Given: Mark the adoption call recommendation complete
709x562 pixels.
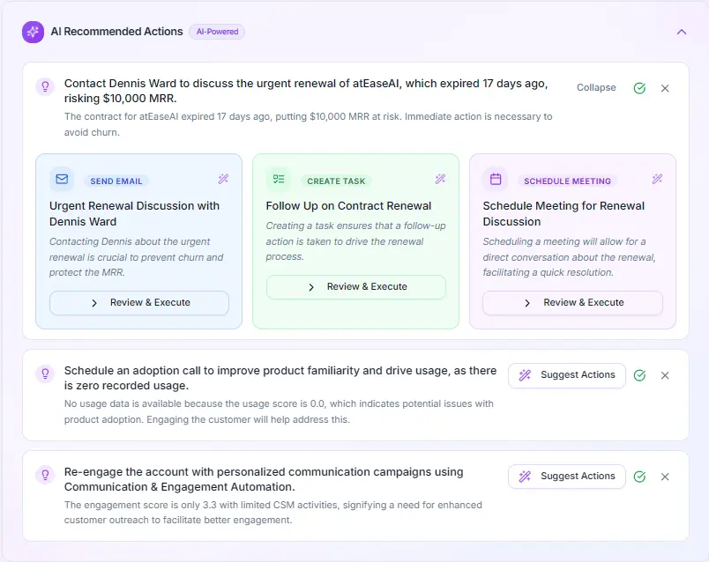Looking at the screenshot, I should click(x=639, y=375).
